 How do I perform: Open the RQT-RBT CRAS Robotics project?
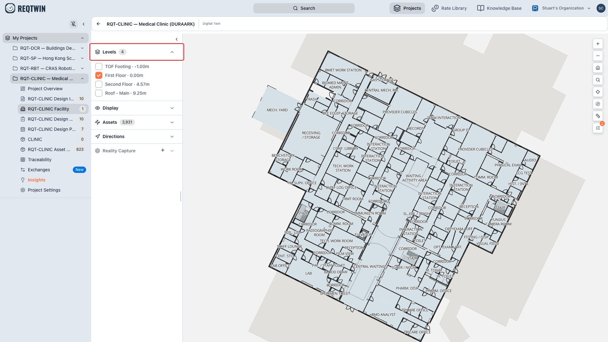(49, 68)
